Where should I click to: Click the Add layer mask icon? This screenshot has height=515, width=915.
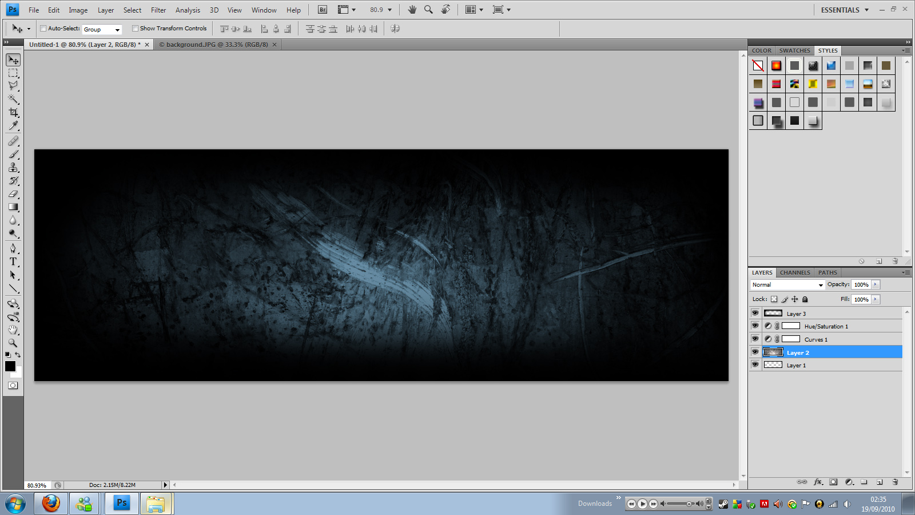coord(834,482)
